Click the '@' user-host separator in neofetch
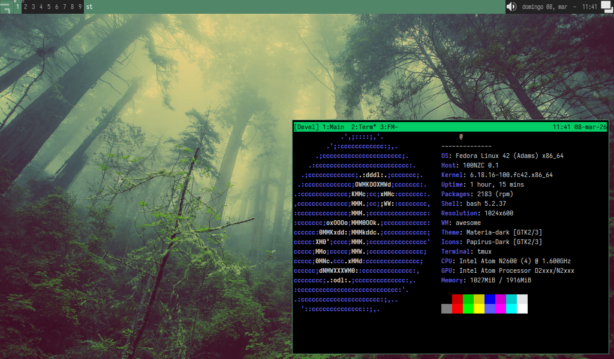This screenshot has height=359, width=614. [x=461, y=137]
